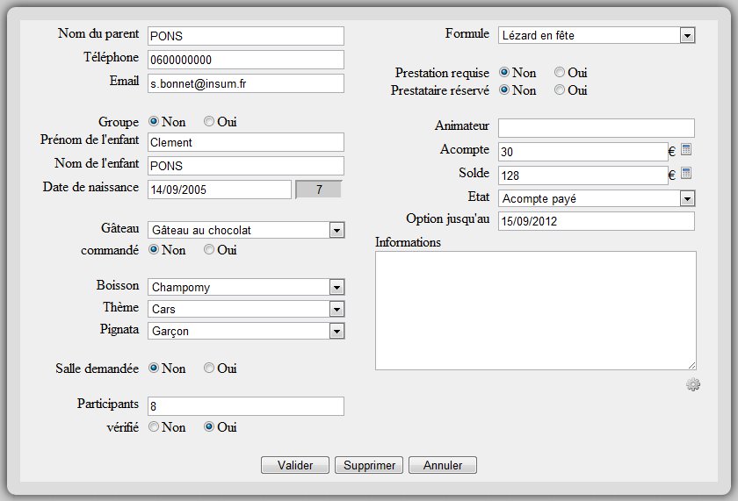
Task: Open the Etat dropdown
Action: [x=687, y=198]
